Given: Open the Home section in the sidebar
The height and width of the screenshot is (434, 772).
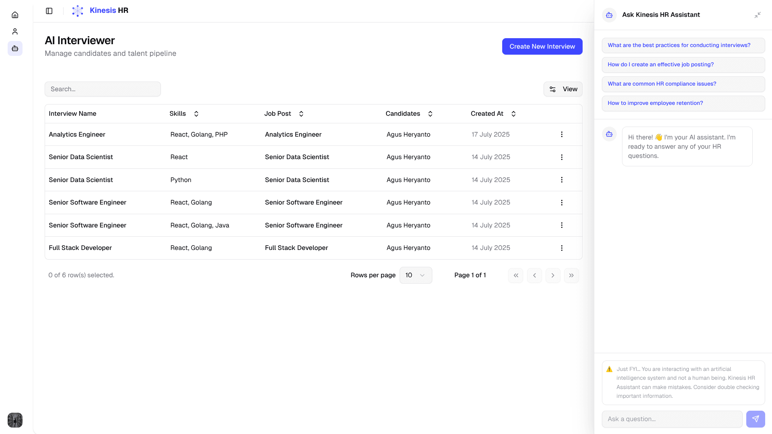Looking at the screenshot, I should [15, 14].
